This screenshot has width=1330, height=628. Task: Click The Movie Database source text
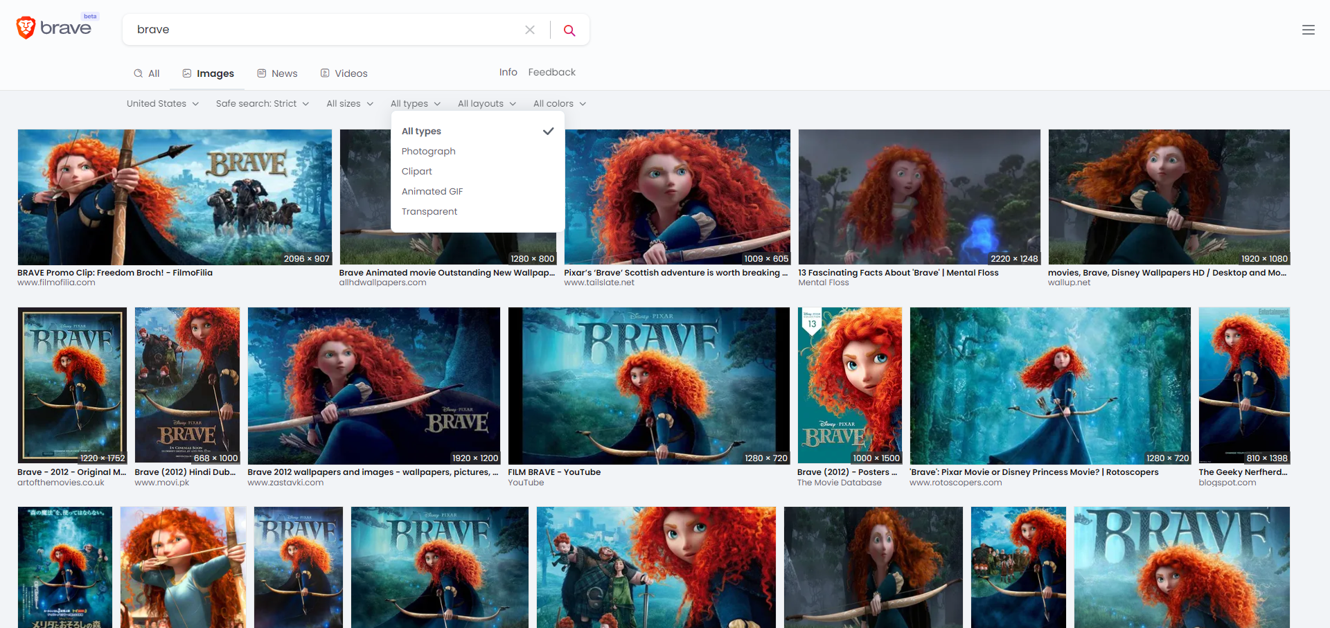(x=840, y=483)
